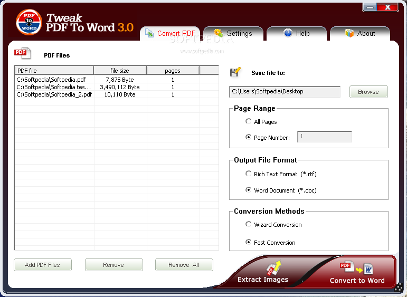Click the About books icon
407x297 pixels.
tap(349, 33)
